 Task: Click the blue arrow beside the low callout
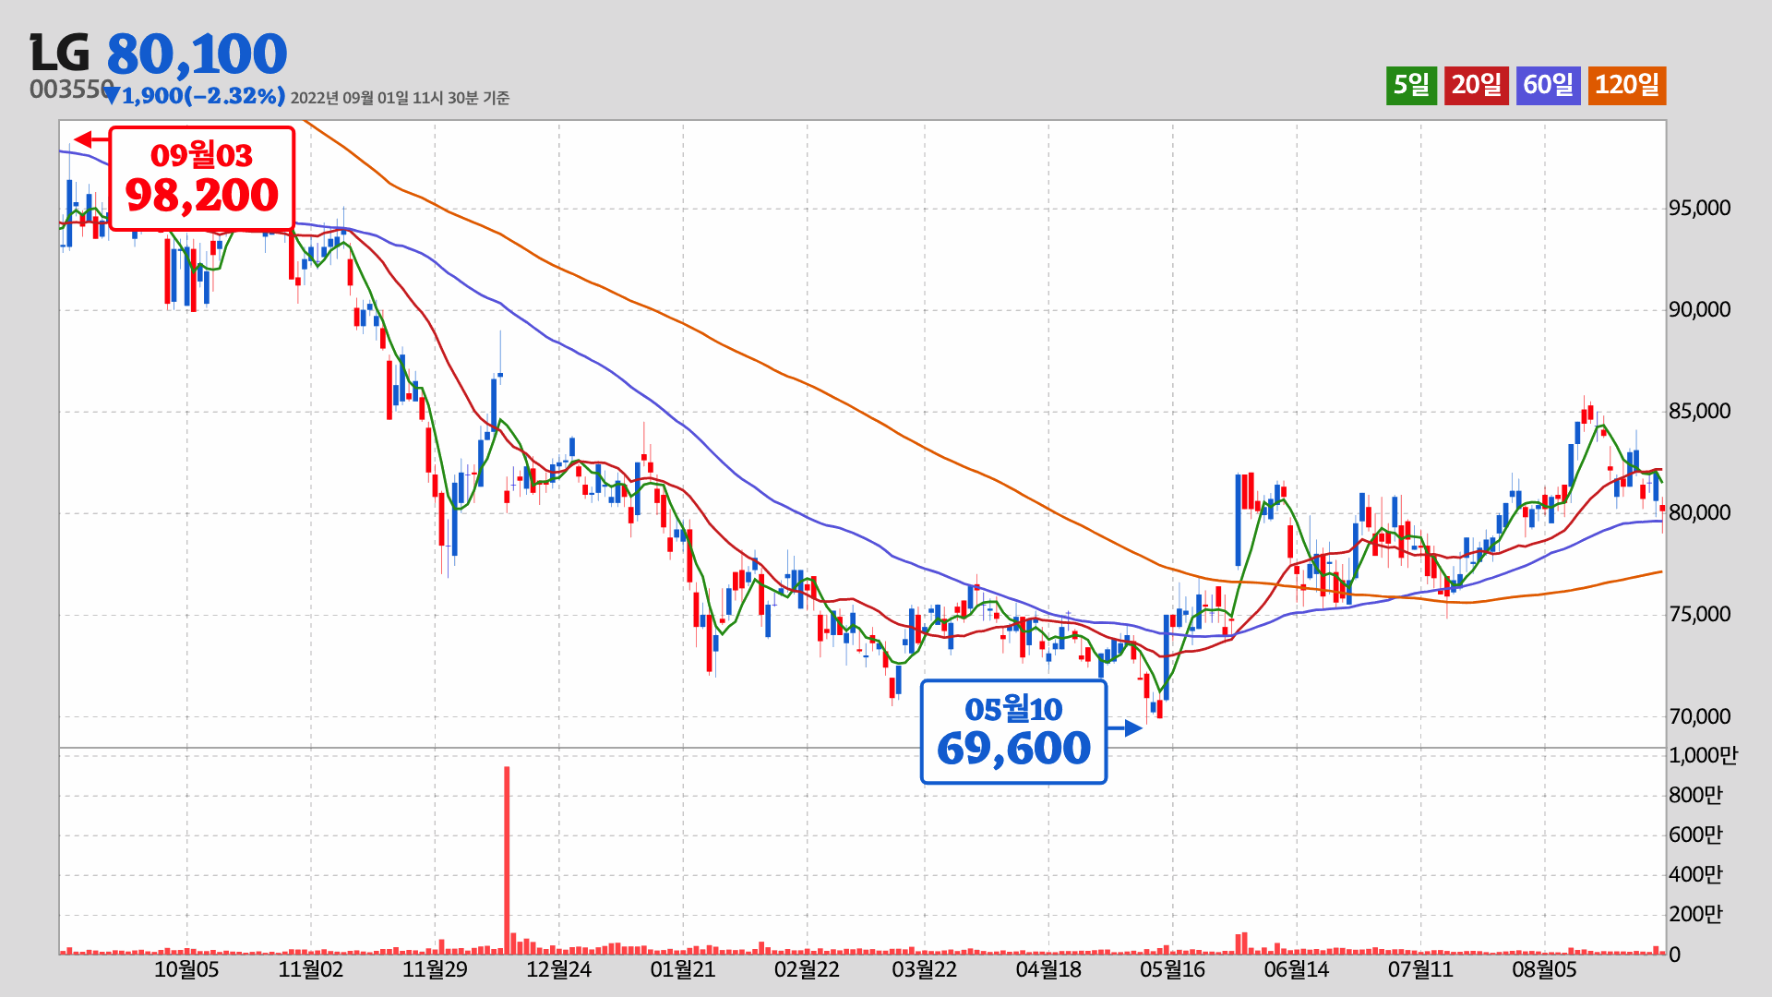[x=1127, y=728]
